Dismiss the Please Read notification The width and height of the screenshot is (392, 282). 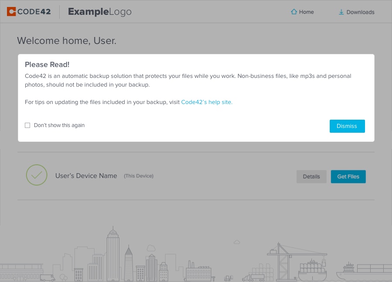coord(347,126)
